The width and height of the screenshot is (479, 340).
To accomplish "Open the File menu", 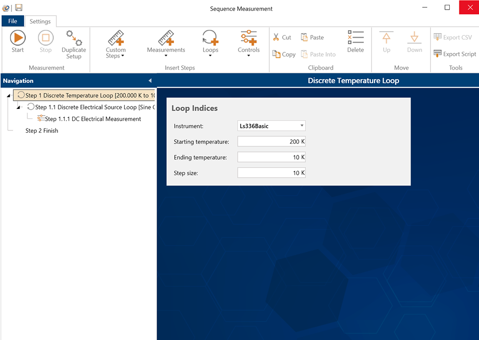I will [12, 21].
